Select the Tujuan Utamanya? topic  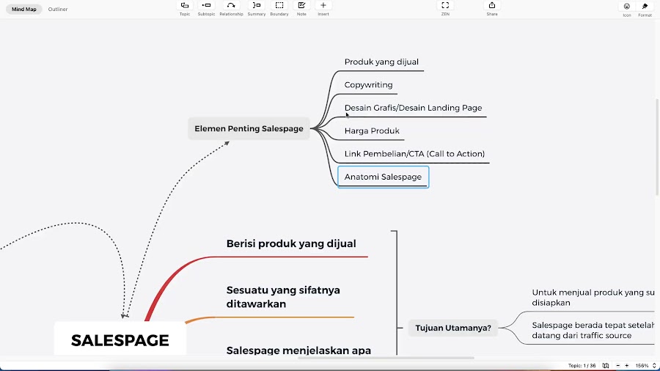[x=453, y=328]
